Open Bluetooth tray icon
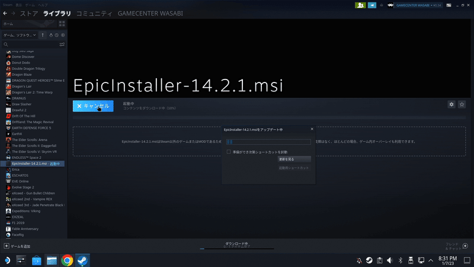474x267 pixels. 401,260
